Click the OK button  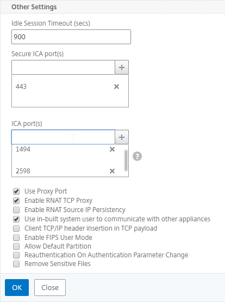pos(17,288)
